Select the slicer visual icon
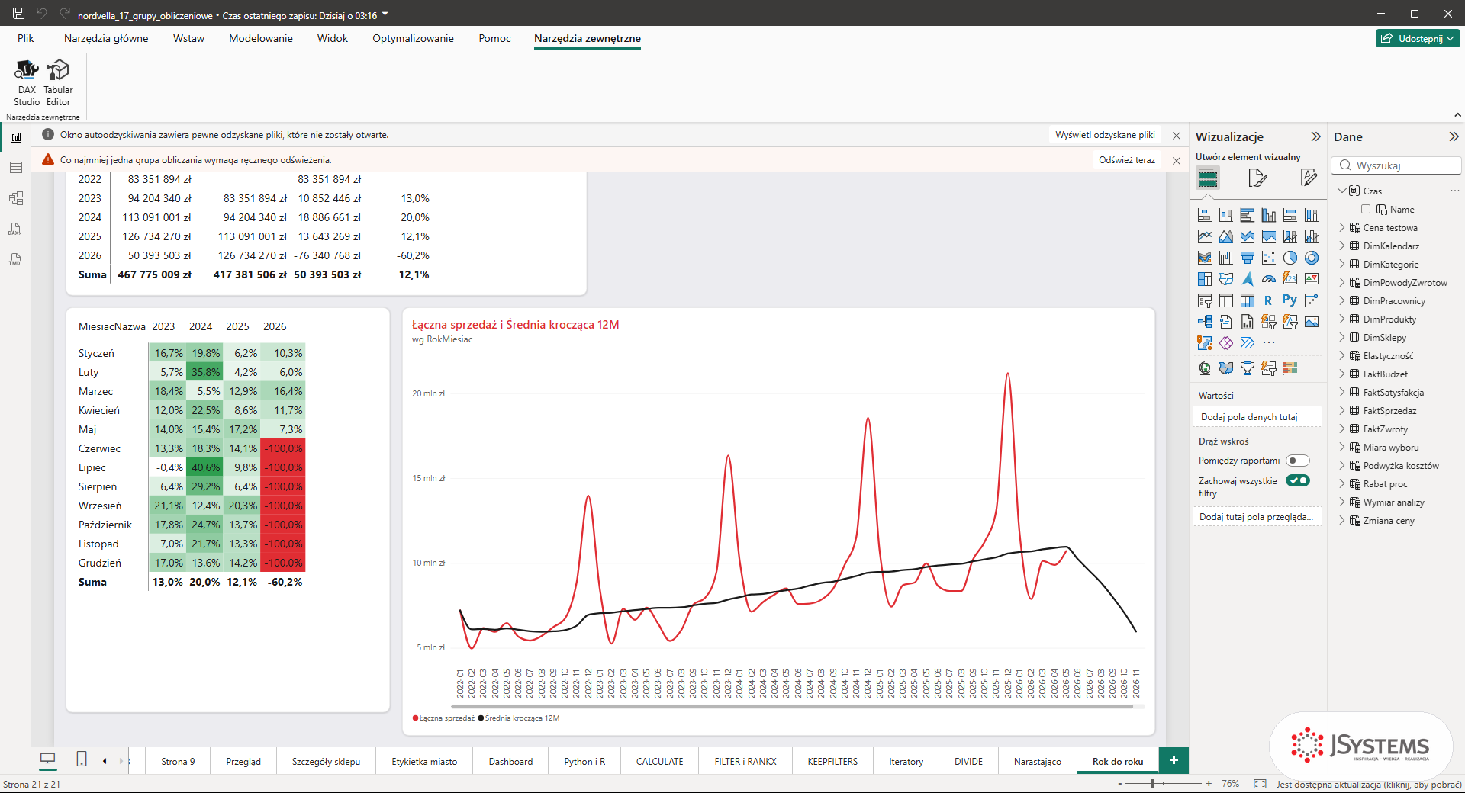This screenshot has width=1465, height=793. 1205,300
